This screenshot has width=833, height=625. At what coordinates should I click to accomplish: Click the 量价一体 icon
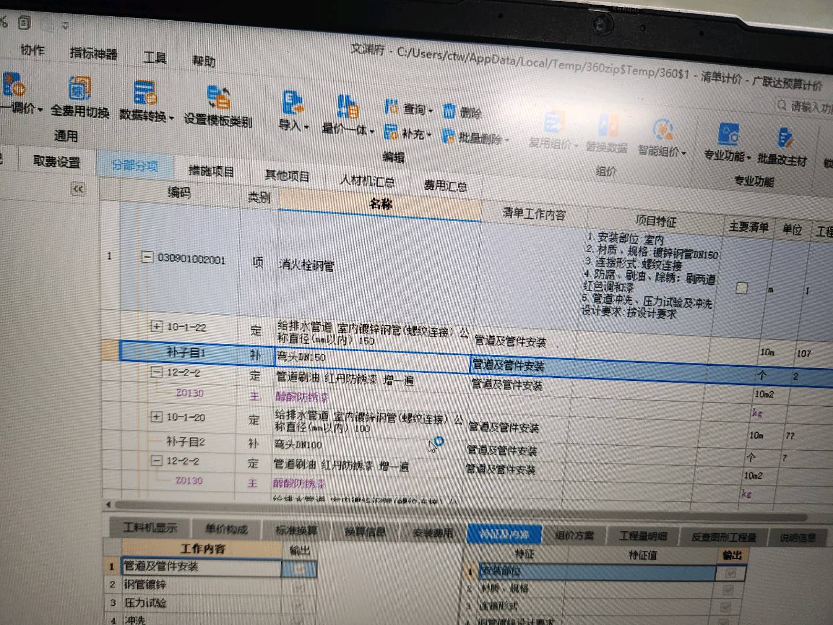click(347, 107)
